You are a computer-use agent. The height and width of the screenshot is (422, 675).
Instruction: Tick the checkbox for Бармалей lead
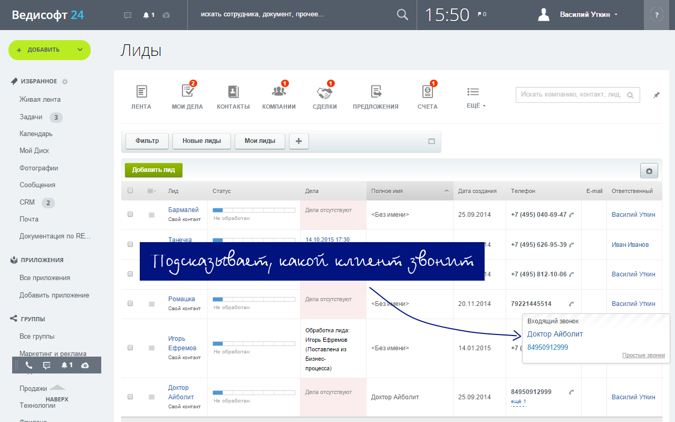click(130, 215)
